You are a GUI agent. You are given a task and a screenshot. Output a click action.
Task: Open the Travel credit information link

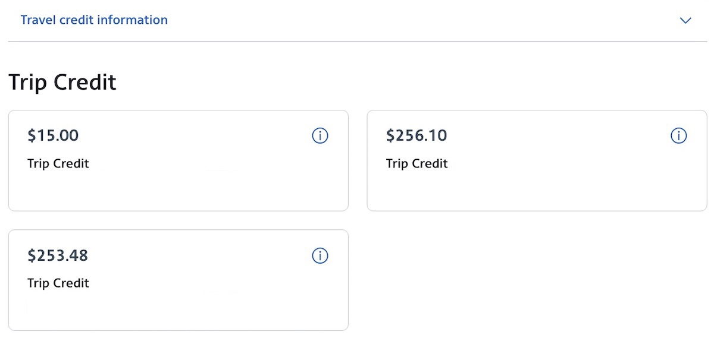tap(94, 20)
